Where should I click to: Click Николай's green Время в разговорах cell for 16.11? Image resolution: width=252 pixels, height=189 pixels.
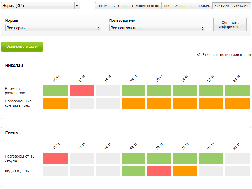56,91
